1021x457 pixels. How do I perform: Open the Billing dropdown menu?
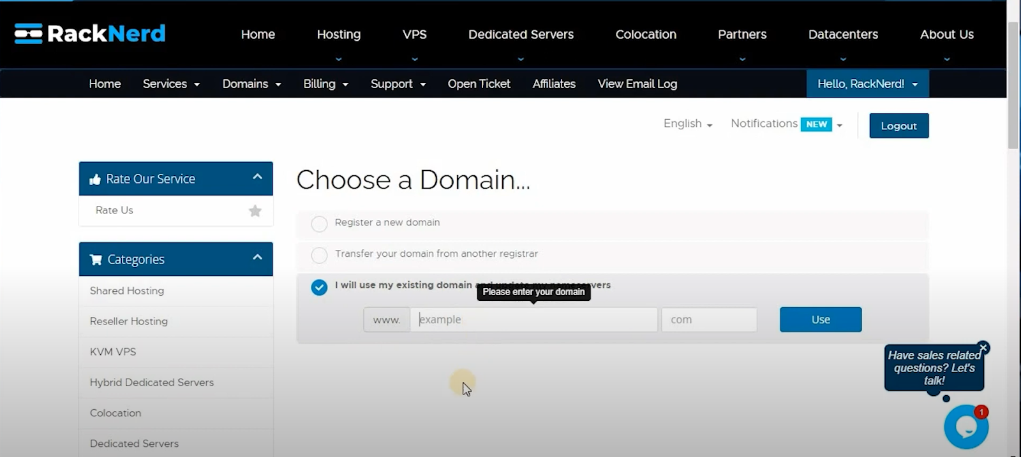(x=325, y=83)
